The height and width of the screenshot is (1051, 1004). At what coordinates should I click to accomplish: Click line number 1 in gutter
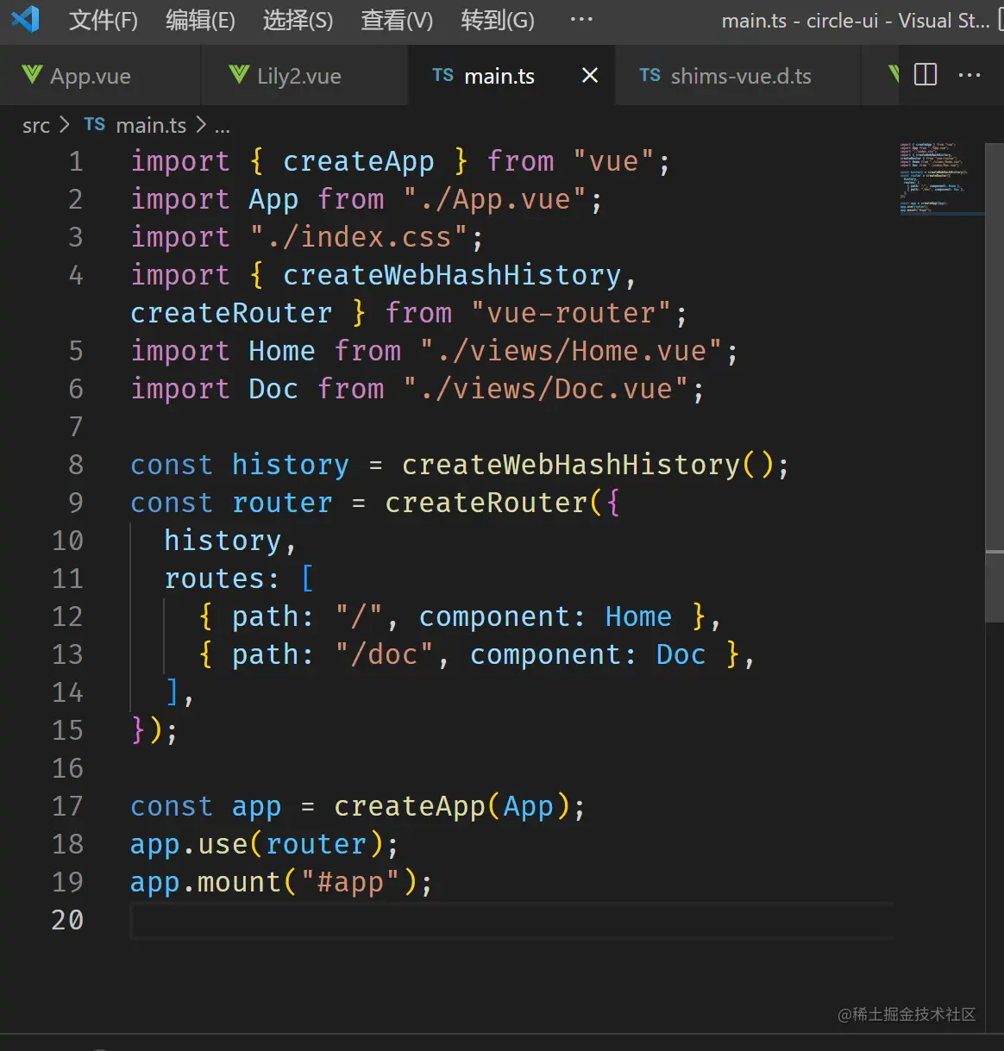(76, 161)
